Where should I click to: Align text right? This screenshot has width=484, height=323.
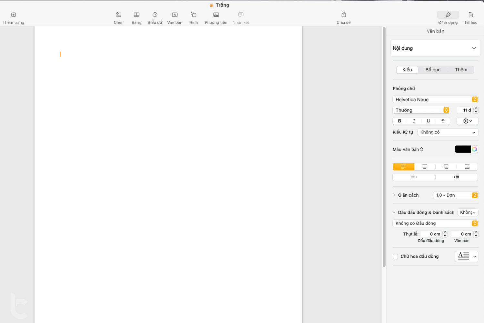click(x=446, y=167)
